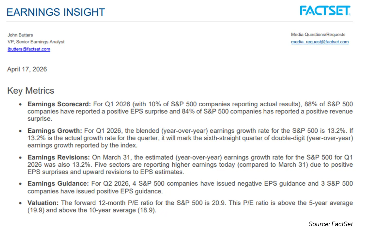Click the bold Earnings Guidance label
365x238 pixels.
click(x=58, y=184)
